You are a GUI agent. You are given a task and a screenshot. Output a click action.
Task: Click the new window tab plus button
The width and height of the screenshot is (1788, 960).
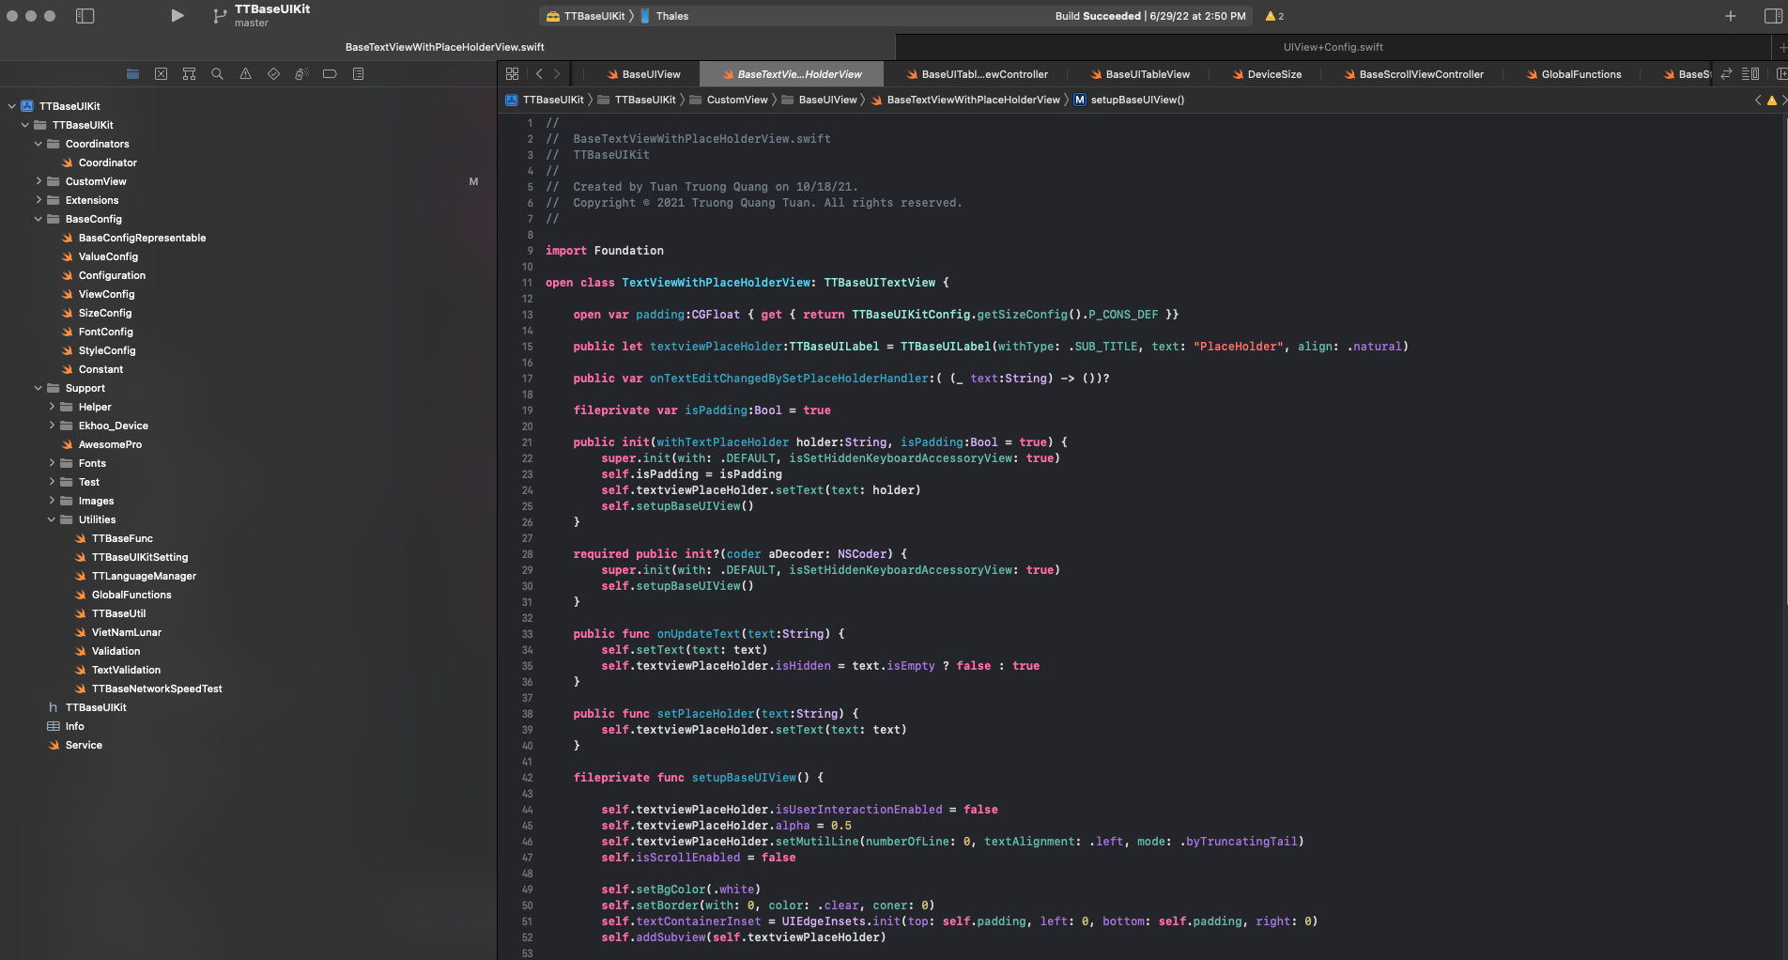point(1781,47)
